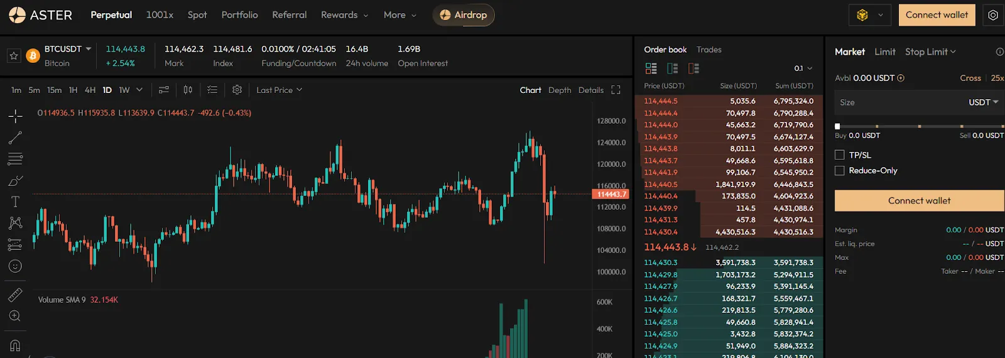Click the 114443.7 price label on axis
This screenshot has width=1005, height=358.
click(611, 194)
